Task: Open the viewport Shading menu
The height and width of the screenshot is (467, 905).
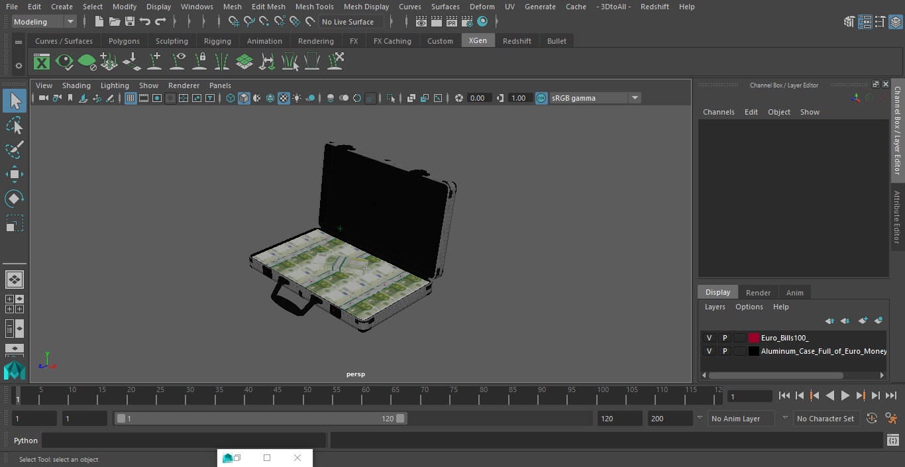Action: tap(76, 85)
